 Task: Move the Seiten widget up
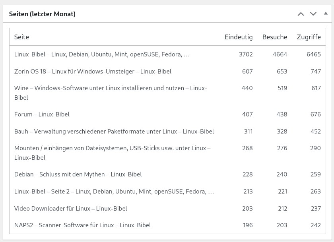(x=301, y=14)
